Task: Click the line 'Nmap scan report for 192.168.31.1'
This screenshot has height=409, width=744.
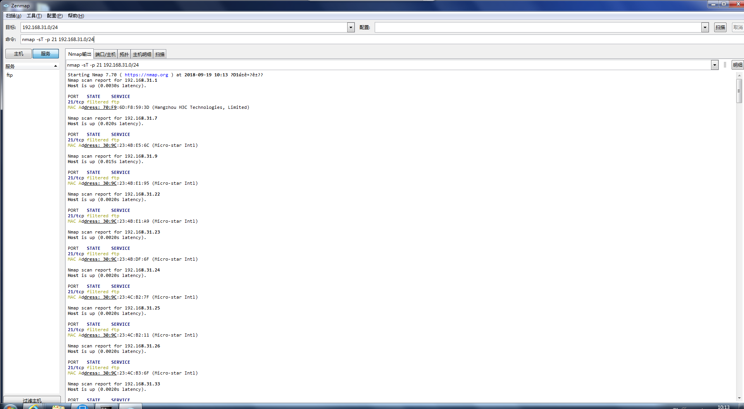Action: [112, 81]
